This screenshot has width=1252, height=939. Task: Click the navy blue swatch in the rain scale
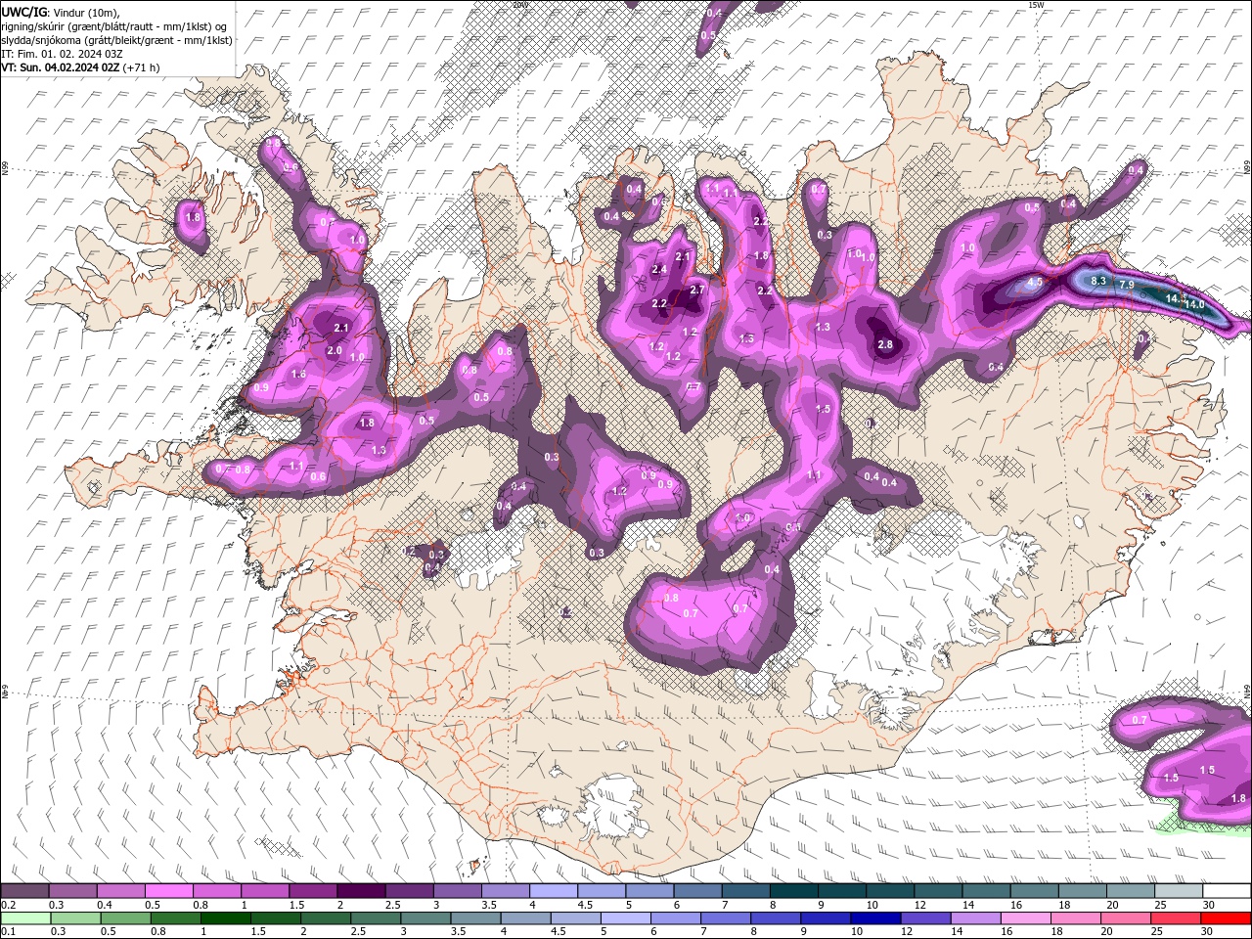[x=873, y=918]
